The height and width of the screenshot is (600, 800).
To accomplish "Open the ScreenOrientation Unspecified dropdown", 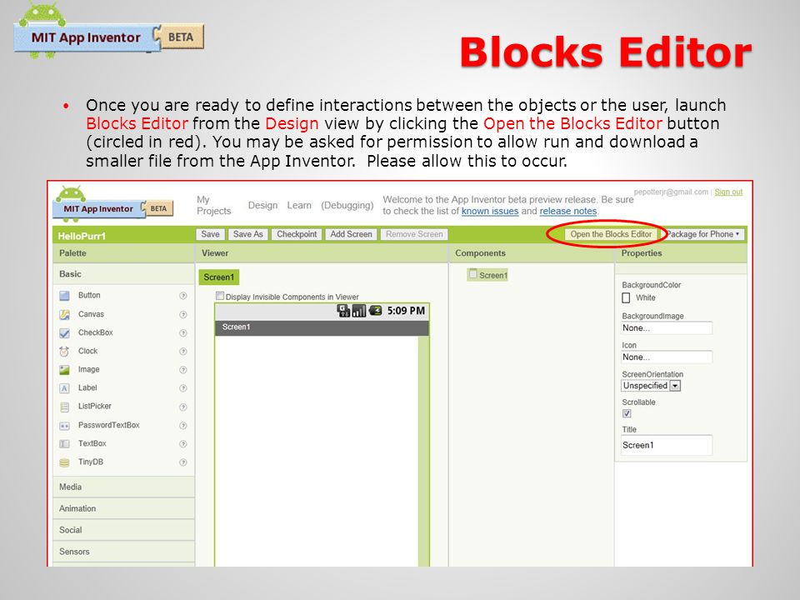I will pyautogui.click(x=651, y=386).
